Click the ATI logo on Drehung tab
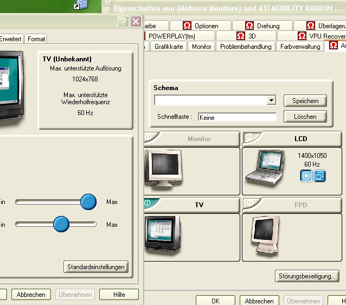Image resolution: width=346 pixels, height=305 pixels. pos(249,26)
